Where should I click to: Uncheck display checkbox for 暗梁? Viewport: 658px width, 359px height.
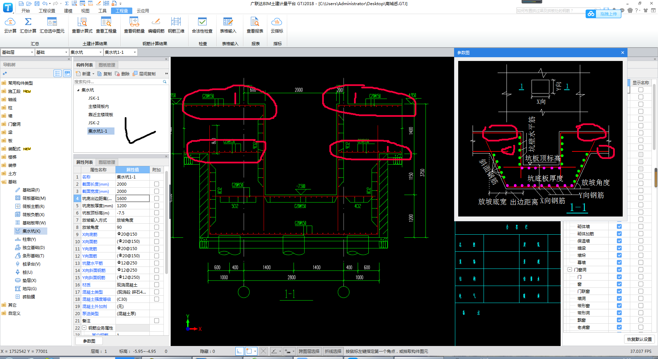click(x=619, y=248)
